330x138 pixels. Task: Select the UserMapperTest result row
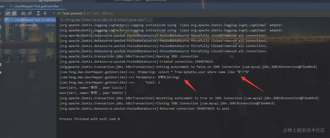point(30,20)
